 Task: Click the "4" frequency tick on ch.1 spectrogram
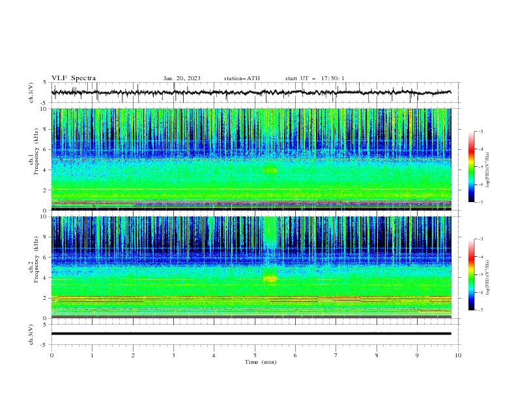point(46,170)
